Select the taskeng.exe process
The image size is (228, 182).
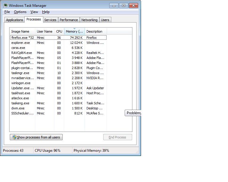[x=58, y=103]
